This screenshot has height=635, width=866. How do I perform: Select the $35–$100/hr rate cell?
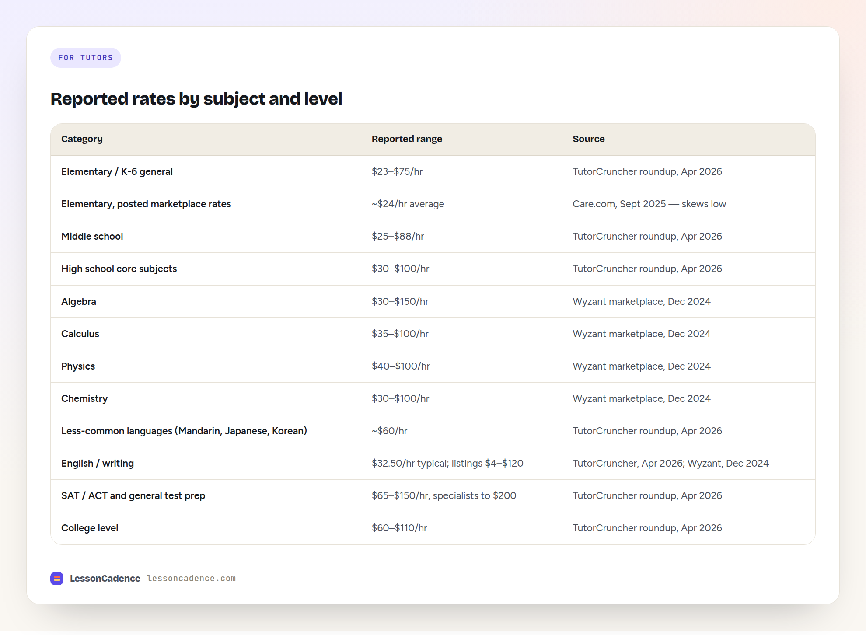click(x=400, y=334)
